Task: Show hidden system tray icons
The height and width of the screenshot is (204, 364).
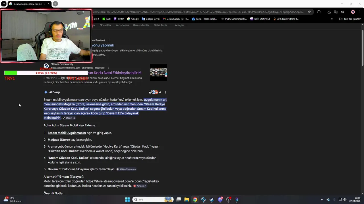Action: tap(322, 199)
